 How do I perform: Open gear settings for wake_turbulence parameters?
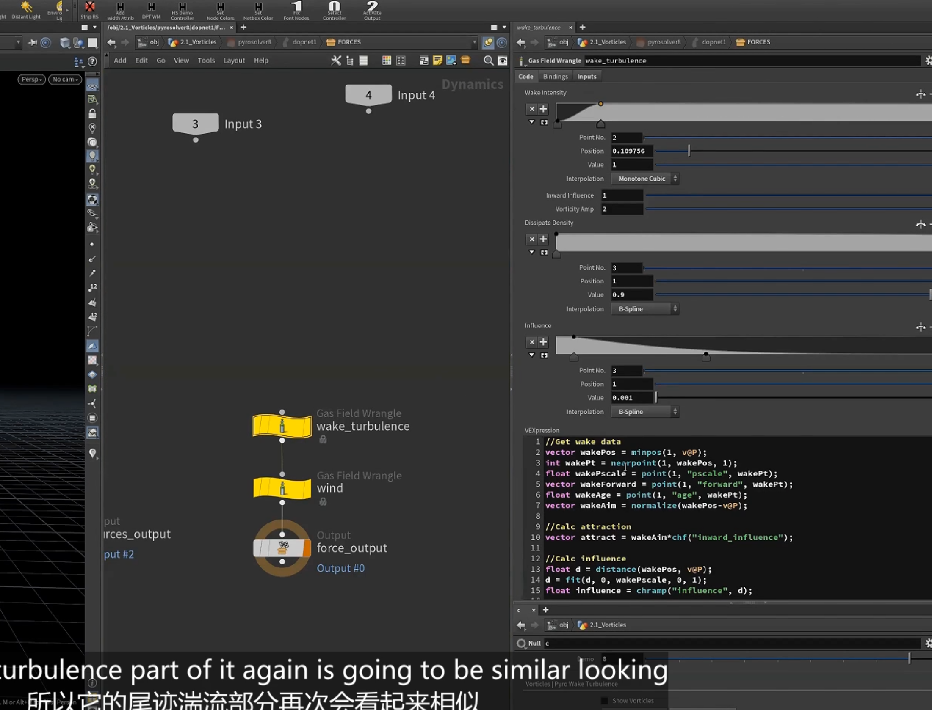(x=928, y=61)
